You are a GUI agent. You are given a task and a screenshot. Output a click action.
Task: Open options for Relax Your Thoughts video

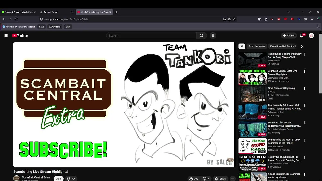[304, 157]
